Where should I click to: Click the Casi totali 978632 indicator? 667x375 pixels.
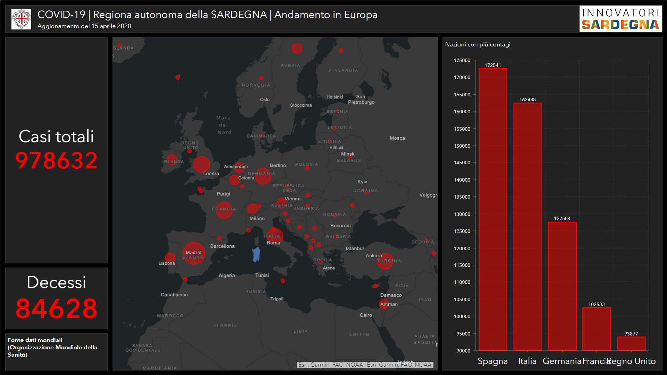pyautogui.click(x=56, y=150)
